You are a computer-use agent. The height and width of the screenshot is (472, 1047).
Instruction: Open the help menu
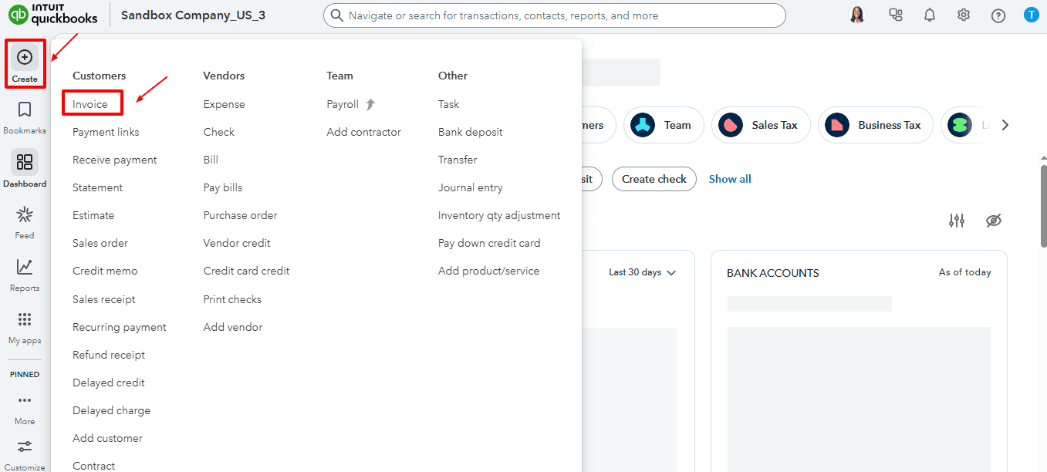(x=998, y=14)
